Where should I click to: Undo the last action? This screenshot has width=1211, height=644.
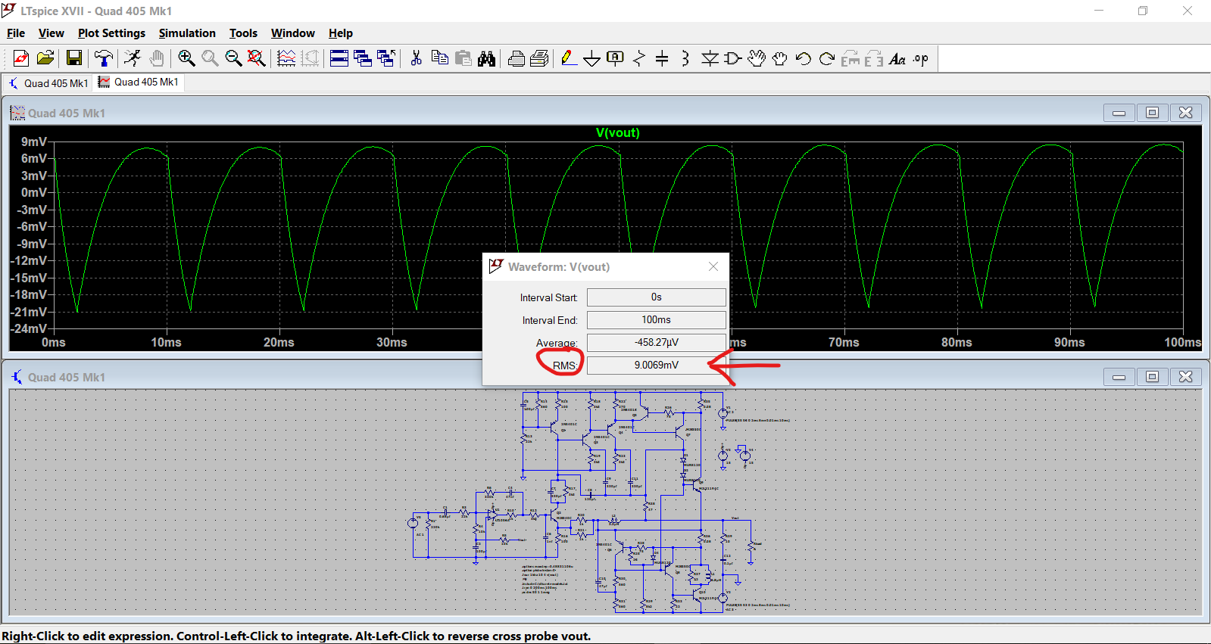804,58
